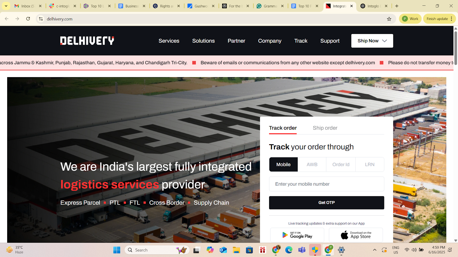Open Microsoft Edge from the taskbar
The height and width of the screenshot is (257, 458).
pos(289,250)
